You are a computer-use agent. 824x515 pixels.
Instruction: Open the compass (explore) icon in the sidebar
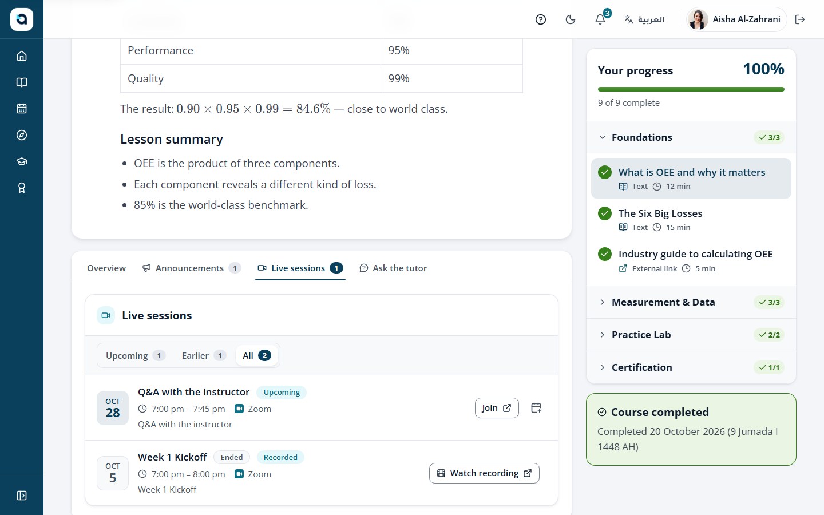(22, 135)
